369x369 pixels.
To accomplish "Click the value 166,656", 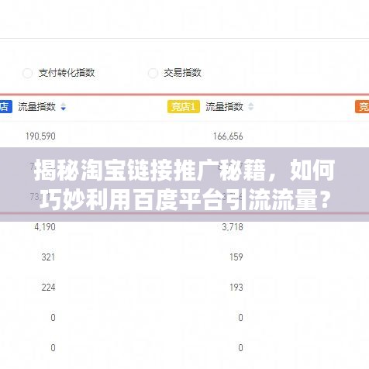I will click(x=228, y=136).
